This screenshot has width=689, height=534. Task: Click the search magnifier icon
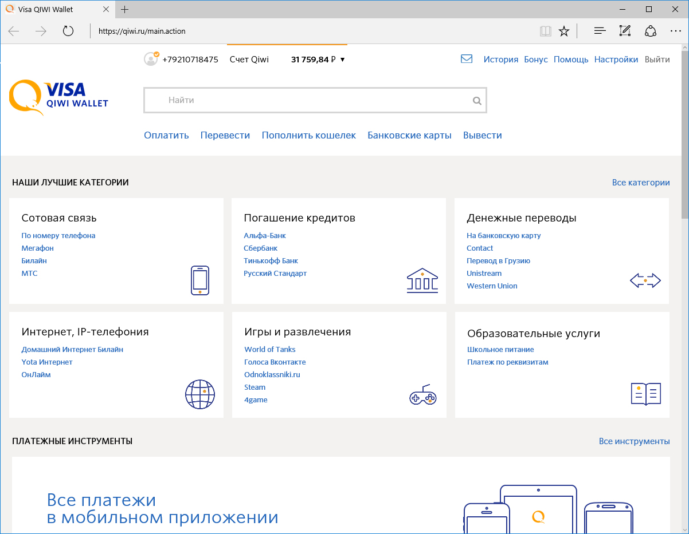[477, 101]
